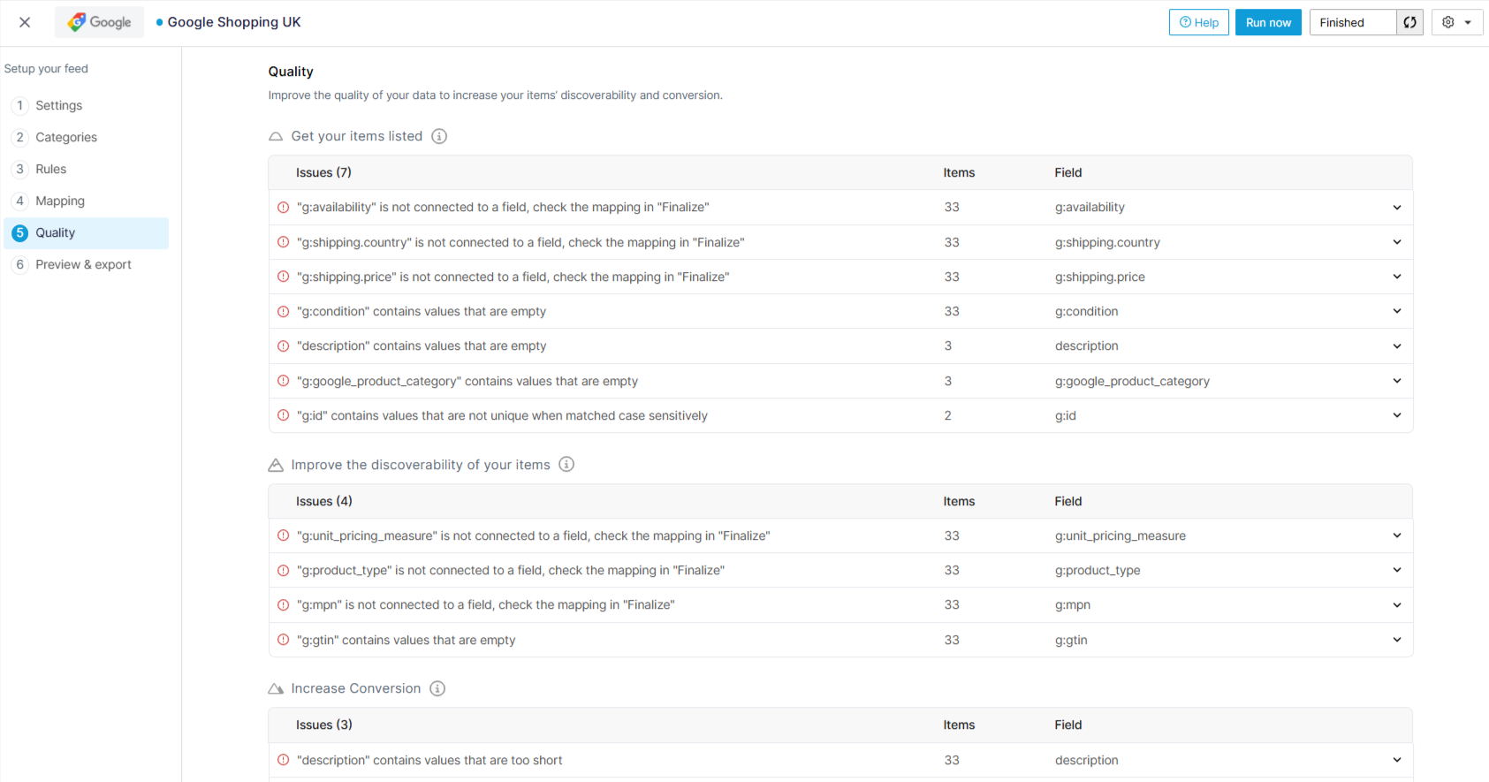
Task: Expand the g:mpn issue row chevron
Action: (1396, 605)
